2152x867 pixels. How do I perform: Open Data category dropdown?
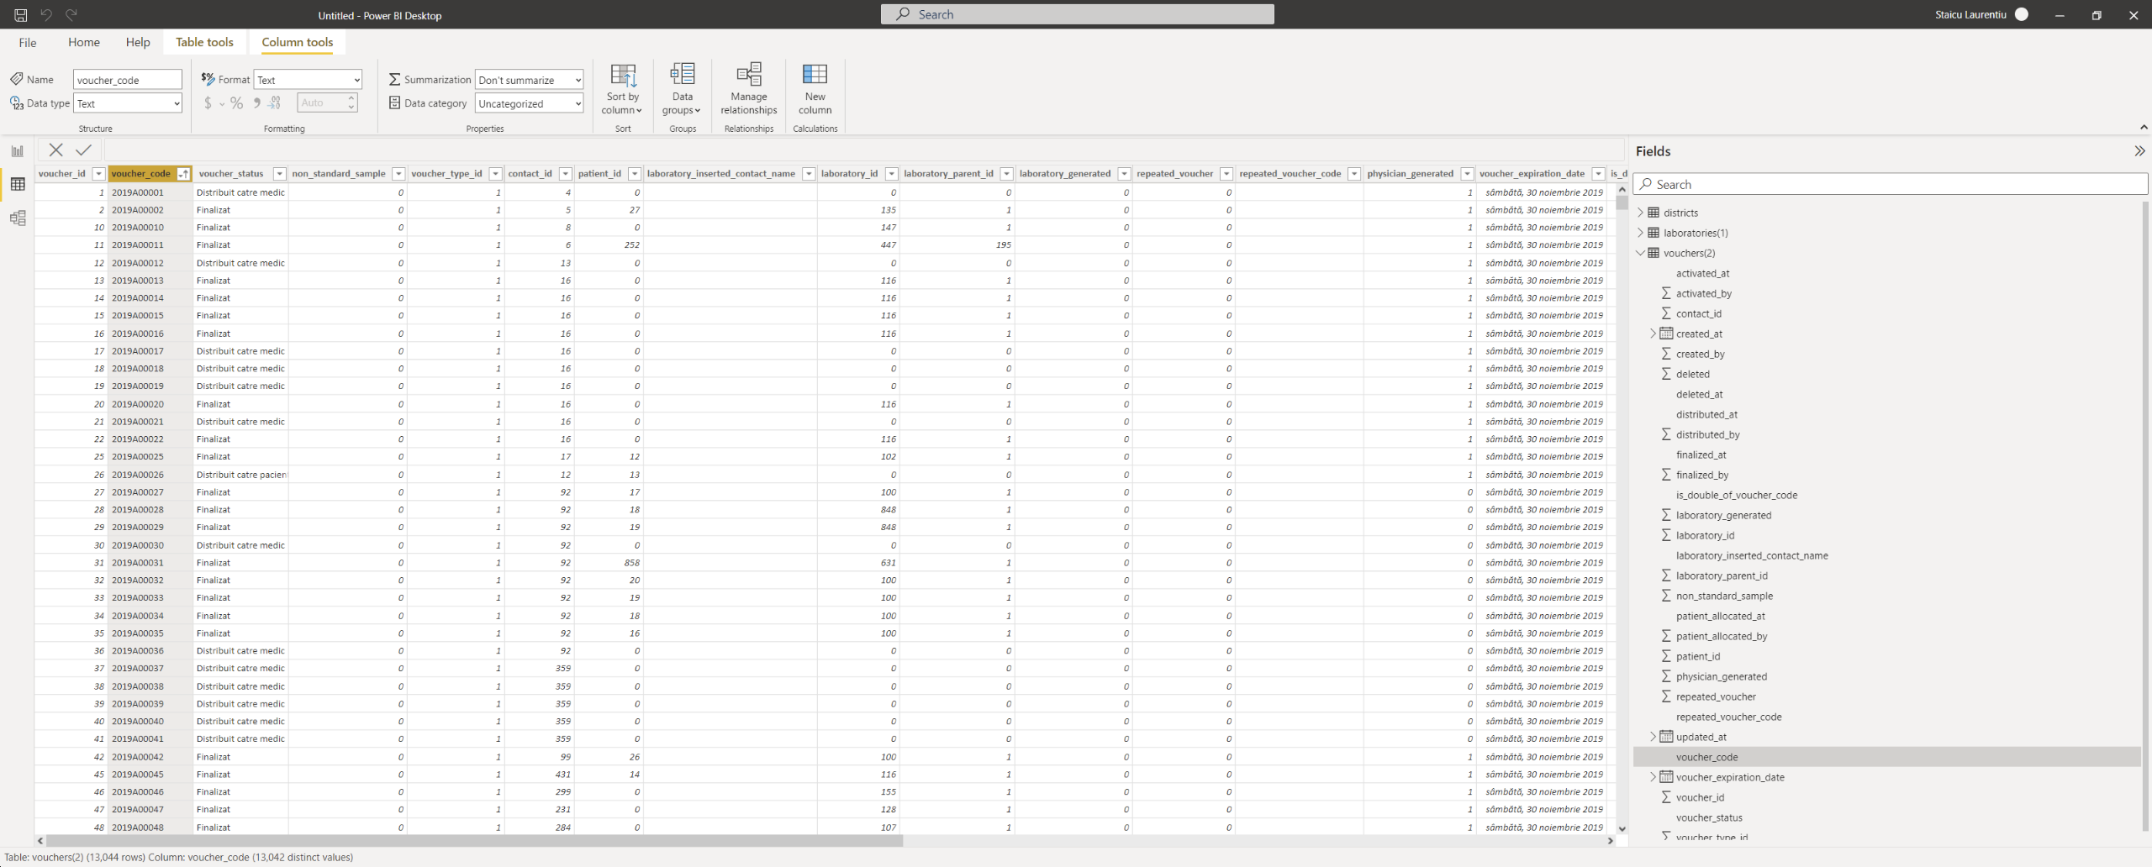coord(529,103)
